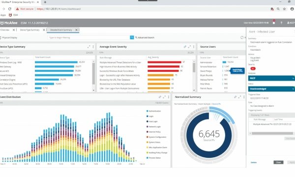Click the Event Distribution link binding icon
Screen dimensions: 295x177
pyautogui.click(x=160, y=97)
